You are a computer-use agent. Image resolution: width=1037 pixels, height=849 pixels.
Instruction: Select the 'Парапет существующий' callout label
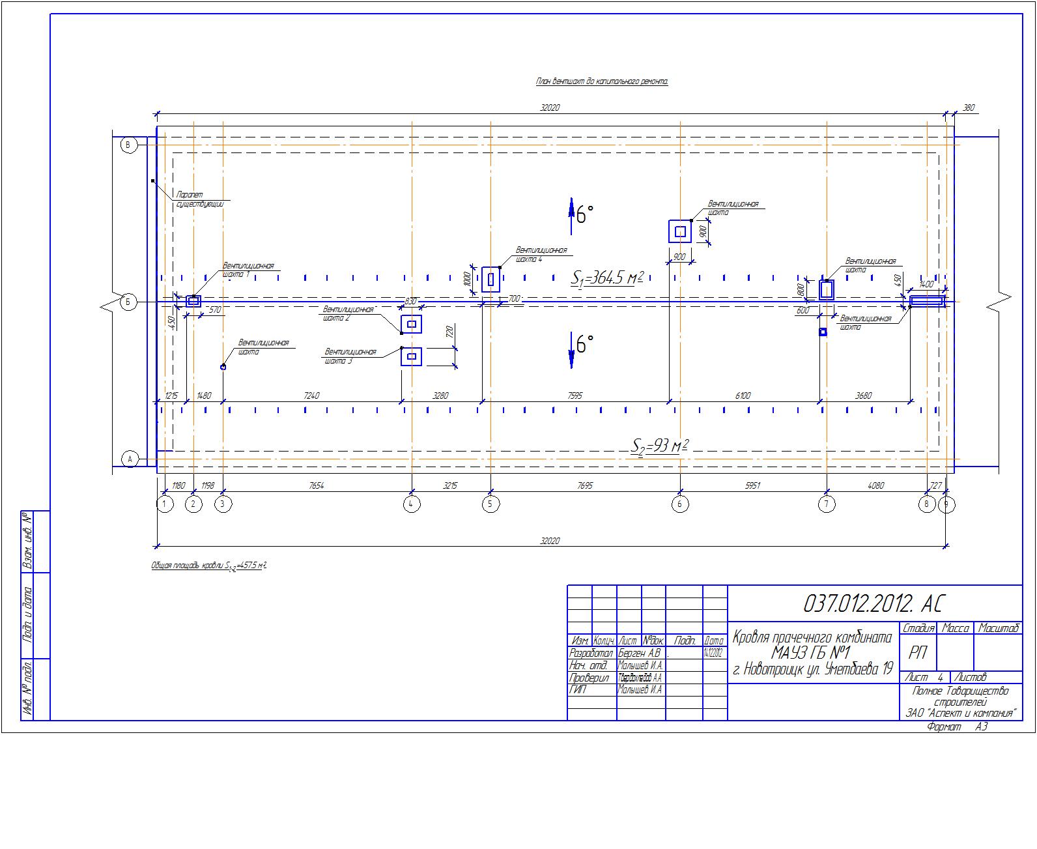200,199
